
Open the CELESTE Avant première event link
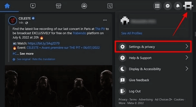pos(63,48)
